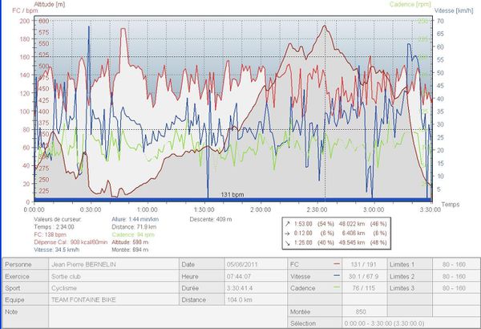Click the '80 - 160' value beside Limites 2
Screen dimensions: 481x329
pyautogui.click(x=454, y=277)
